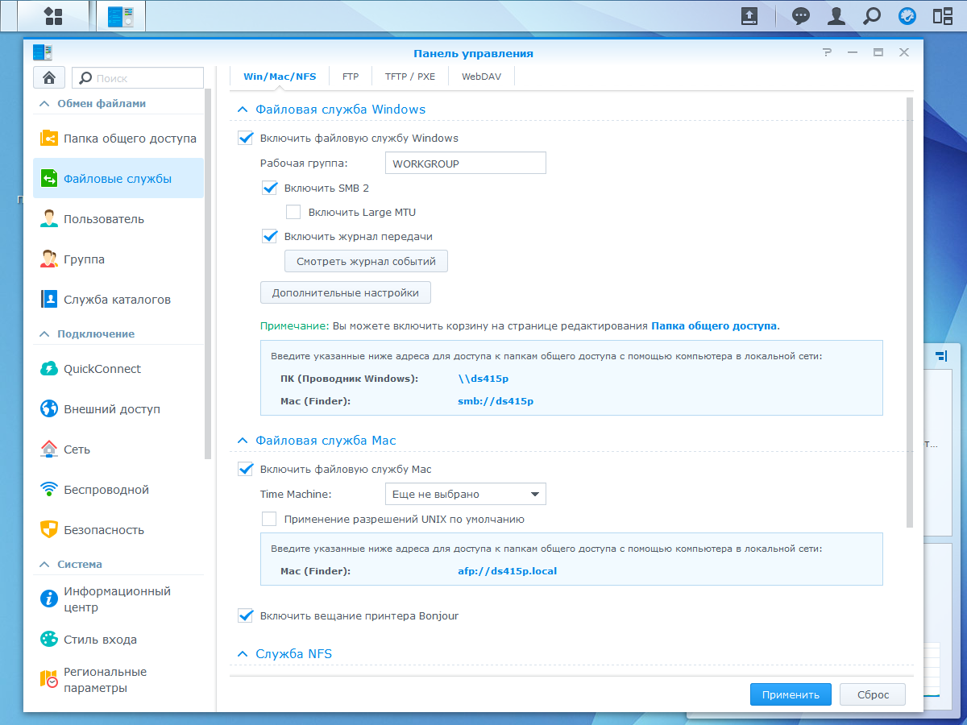Image resolution: width=967 pixels, height=725 pixels.
Task: Click Смотреть журнал событий button
Action: click(366, 261)
